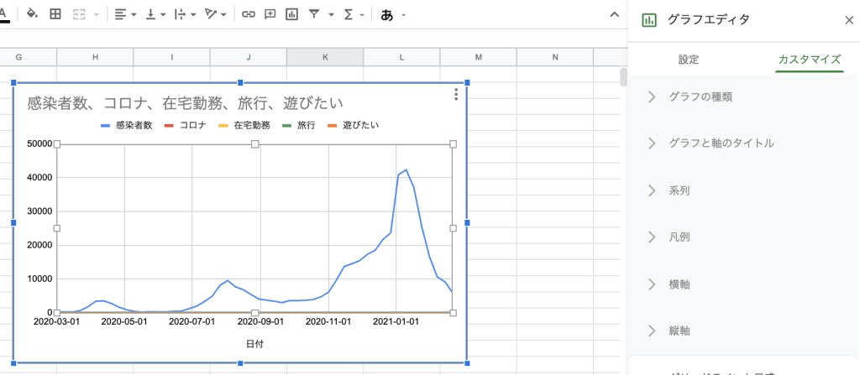Click the merge cells icon
Image resolution: width=860 pixels, height=375 pixels.
tap(80, 15)
